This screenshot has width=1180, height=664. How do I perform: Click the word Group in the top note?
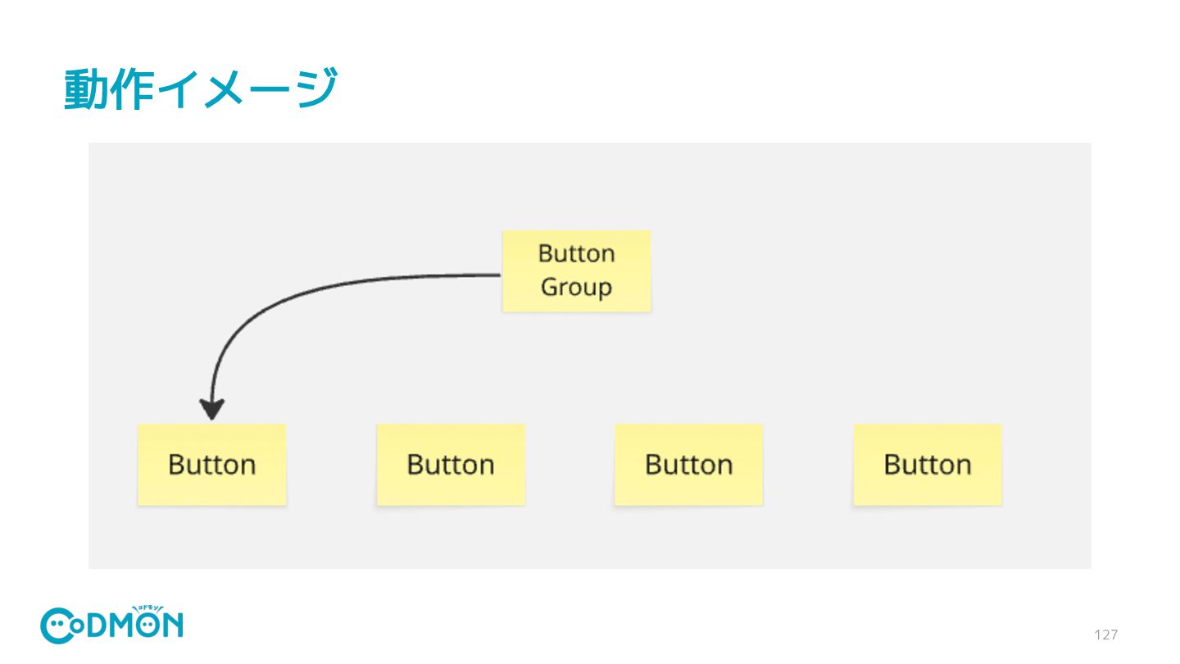[x=576, y=288]
